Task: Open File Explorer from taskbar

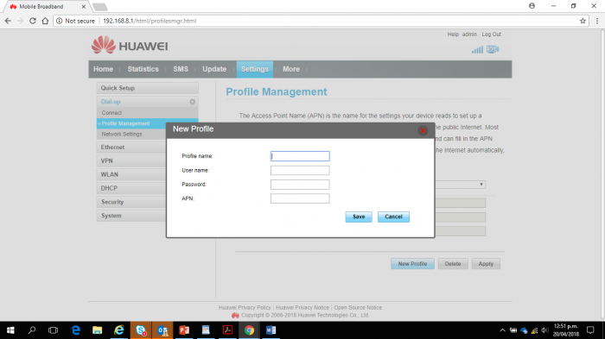Action: coord(97,330)
